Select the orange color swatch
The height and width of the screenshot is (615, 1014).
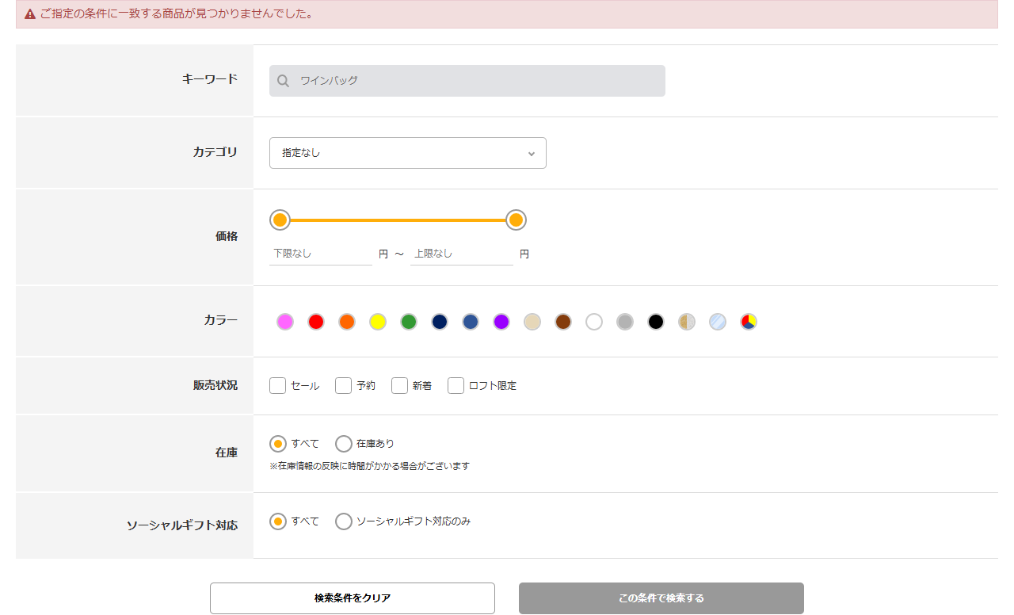[347, 322]
